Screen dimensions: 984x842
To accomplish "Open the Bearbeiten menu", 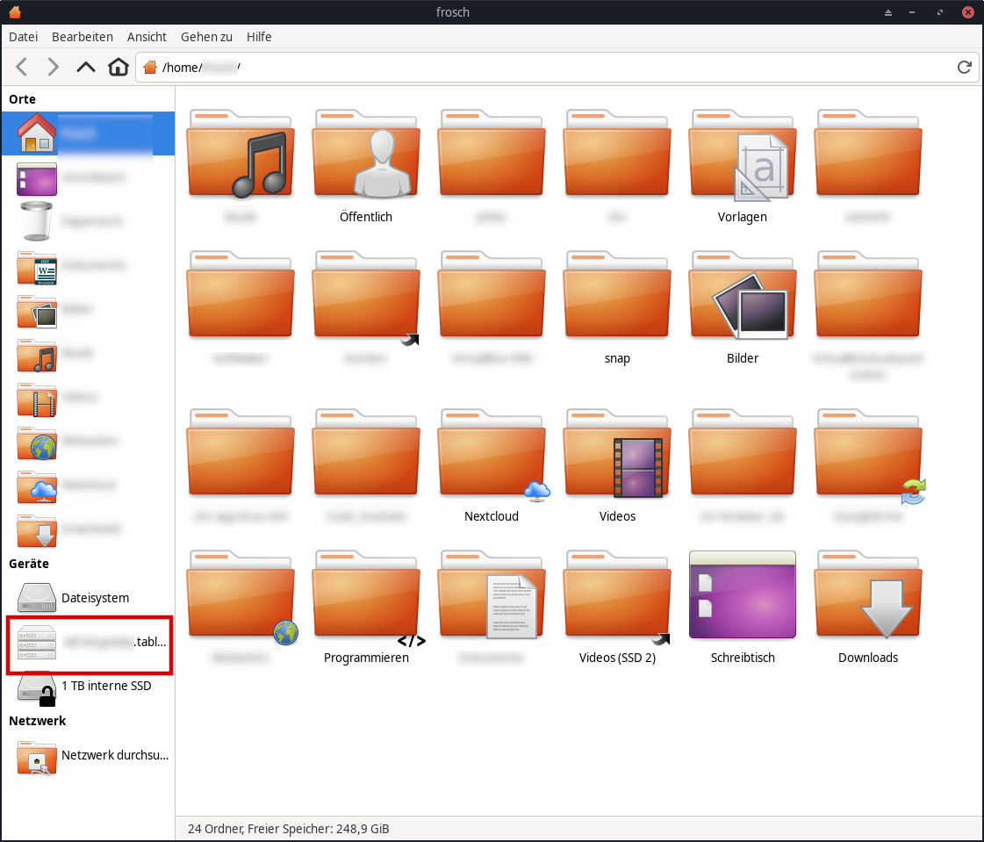I will (x=83, y=37).
